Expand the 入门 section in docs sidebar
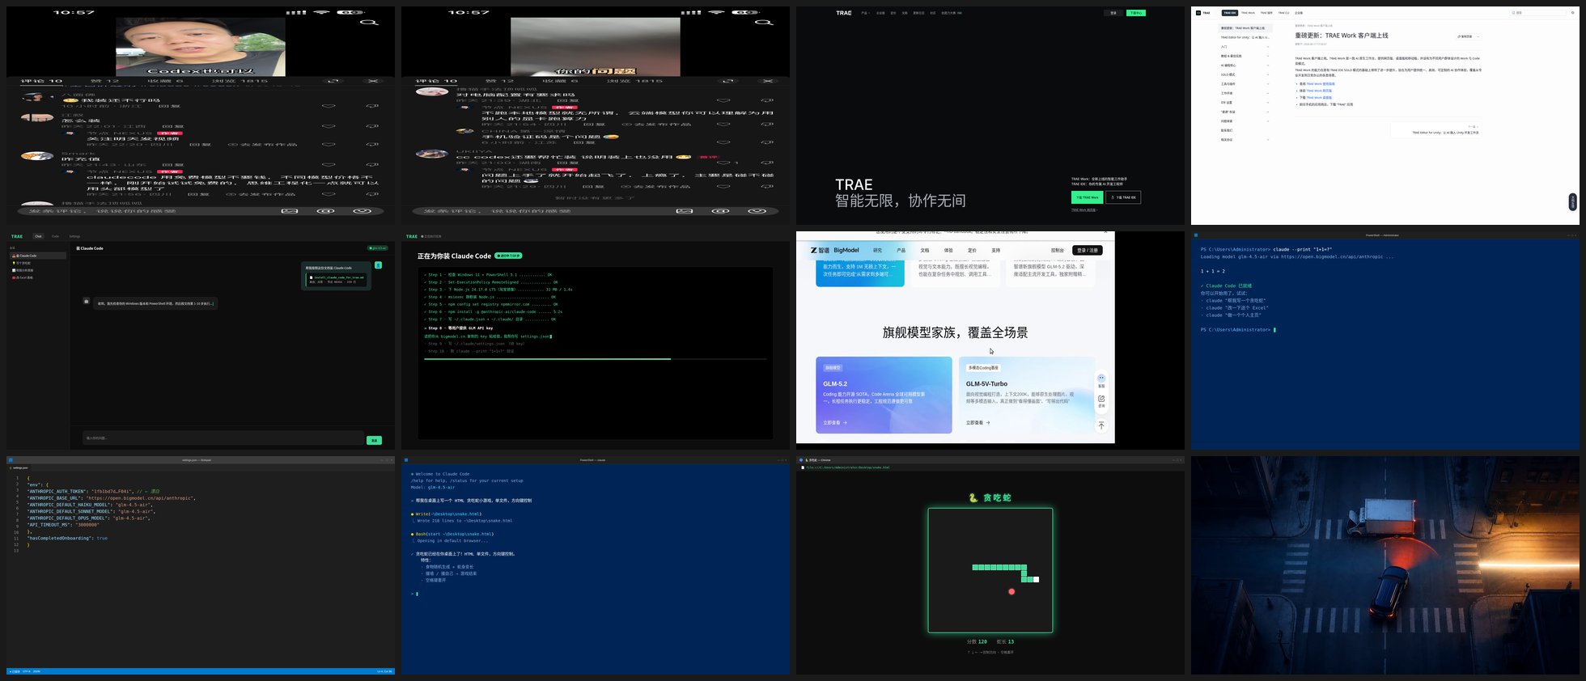This screenshot has height=681, width=1586. [1245, 47]
